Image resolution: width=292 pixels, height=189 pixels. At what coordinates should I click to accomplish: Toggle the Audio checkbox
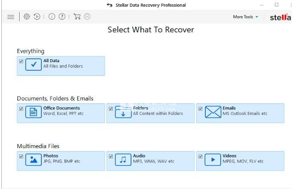tap(111, 156)
